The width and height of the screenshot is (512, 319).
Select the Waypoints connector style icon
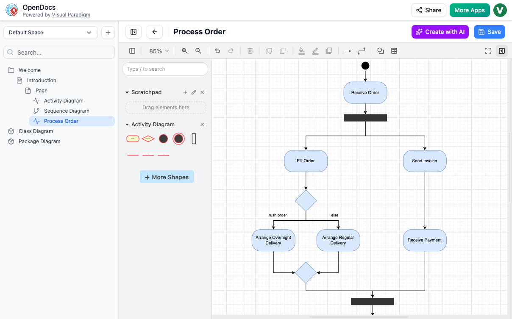pyautogui.click(x=361, y=51)
